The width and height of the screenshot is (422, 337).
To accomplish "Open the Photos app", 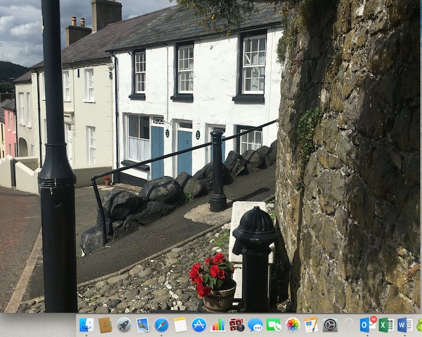I will [292, 325].
